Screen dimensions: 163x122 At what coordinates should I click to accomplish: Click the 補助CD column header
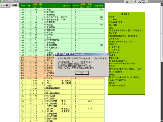(x=41, y=6)
